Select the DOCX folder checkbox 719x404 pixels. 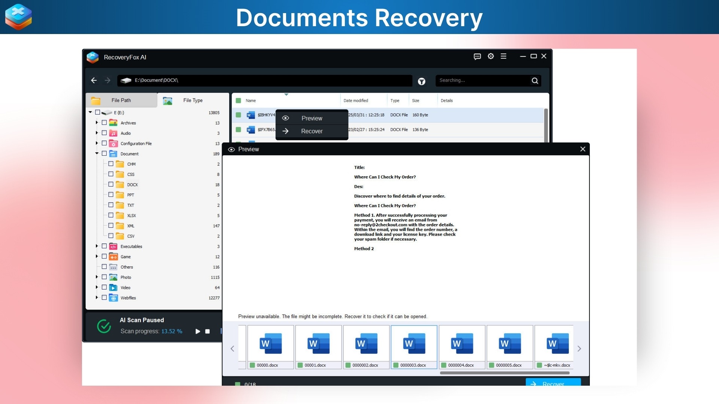[110, 184]
